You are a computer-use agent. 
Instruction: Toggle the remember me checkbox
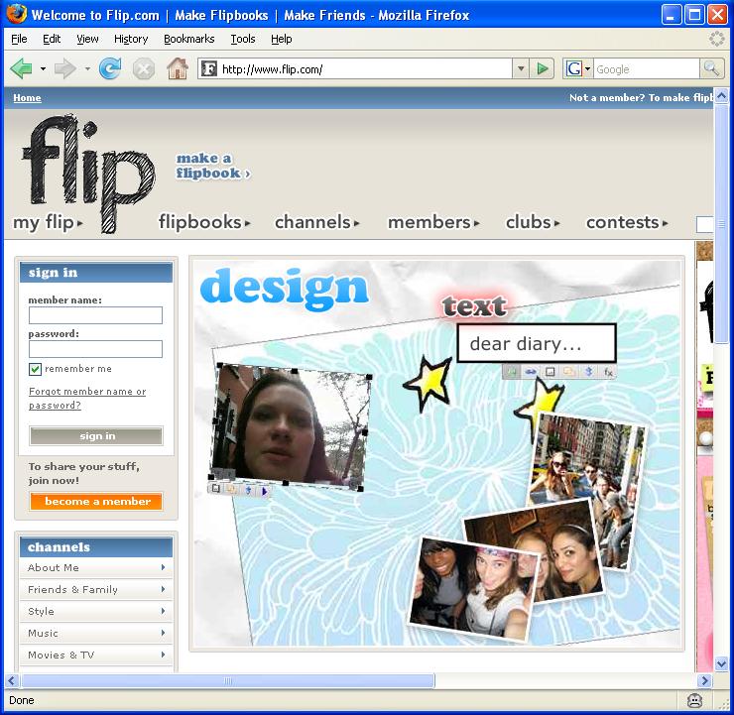[x=35, y=369]
